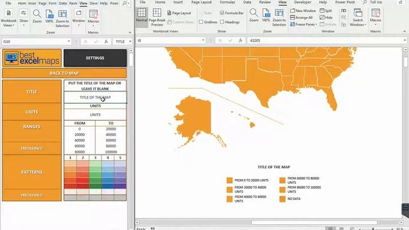Click 100% zoom icon in right window
Viewport: 409px width, 230px height.
[x=266, y=15]
